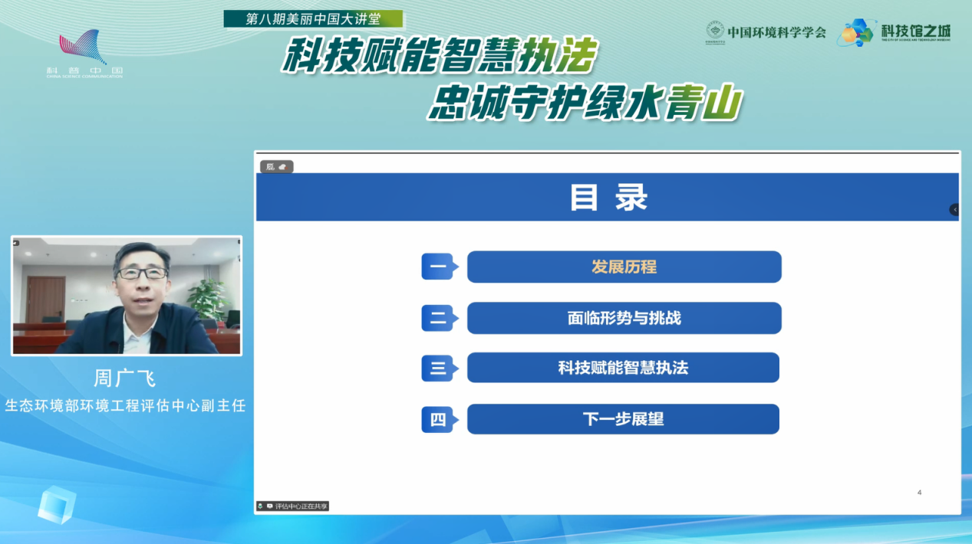This screenshot has height=544, width=972.
Task: Select the speaker video thumbnail of 周广飞
Action: pyautogui.click(x=126, y=294)
